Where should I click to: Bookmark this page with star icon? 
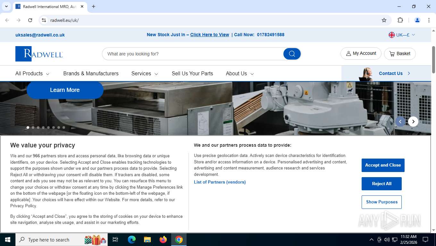point(384,20)
